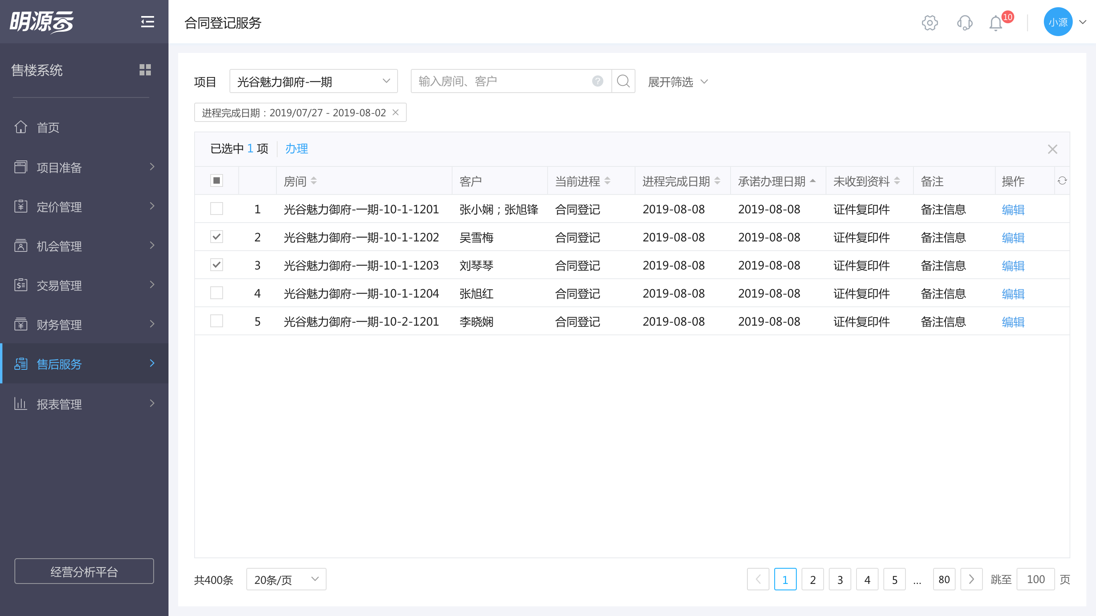
Task: Open the user menu chevron next to avatar
Action: (1082, 22)
